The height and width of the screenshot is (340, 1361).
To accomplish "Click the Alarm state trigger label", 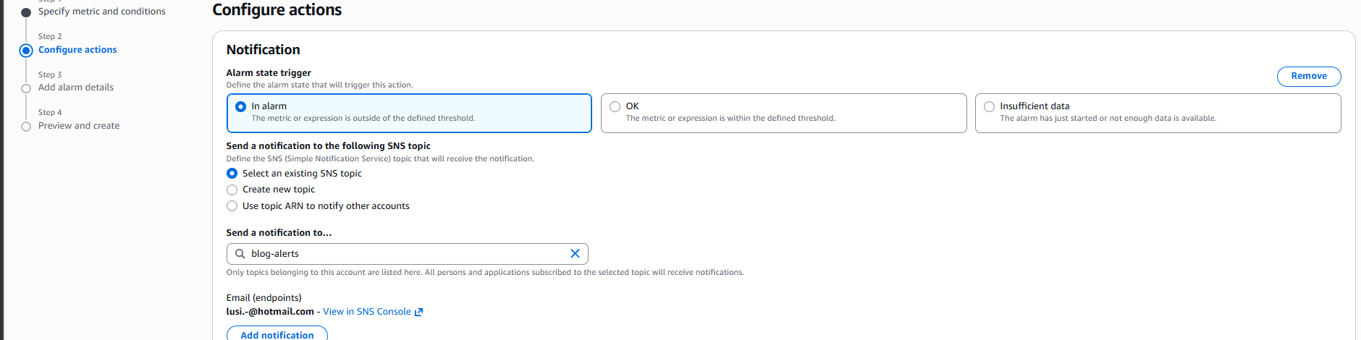I will tap(269, 73).
